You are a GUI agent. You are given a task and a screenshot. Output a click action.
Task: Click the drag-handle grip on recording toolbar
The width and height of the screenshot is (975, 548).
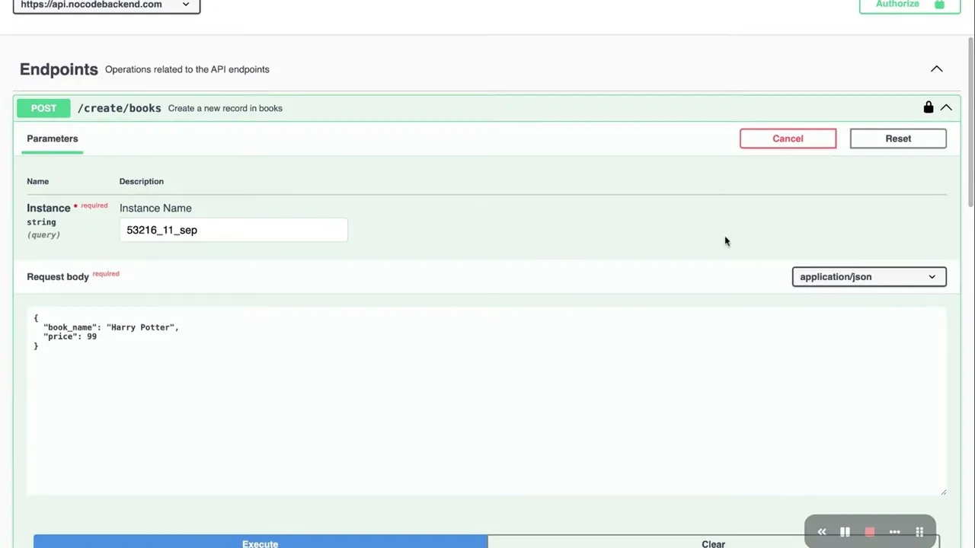click(919, 532)
